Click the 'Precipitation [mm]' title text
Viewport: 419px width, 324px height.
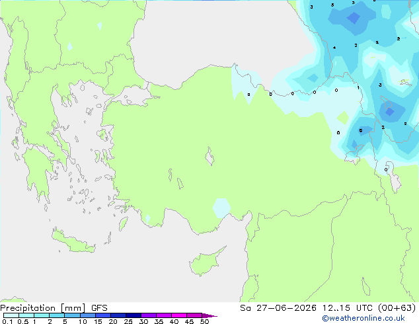(x=43, y=308)
